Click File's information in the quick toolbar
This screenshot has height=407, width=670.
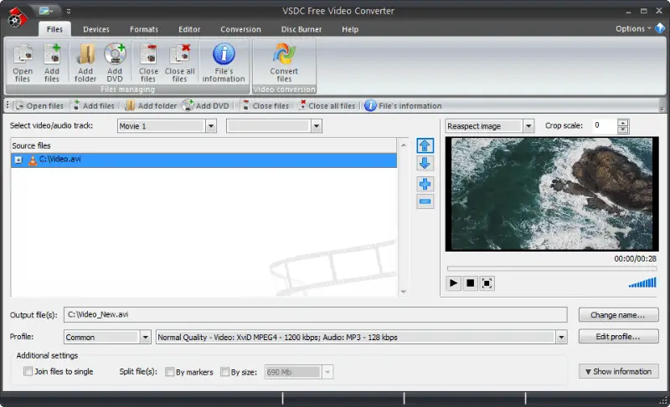coord(403,105)
